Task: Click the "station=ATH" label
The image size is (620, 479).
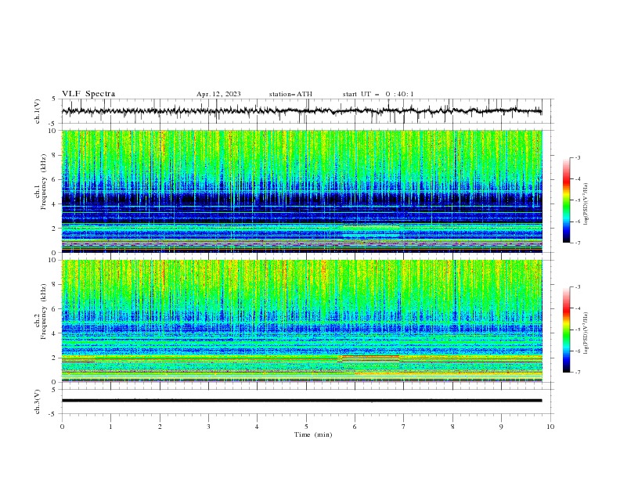Action: click(x=290, y=94)
